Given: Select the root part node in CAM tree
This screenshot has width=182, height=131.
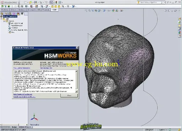Looking at the screenshot, I should click(10, 17).
